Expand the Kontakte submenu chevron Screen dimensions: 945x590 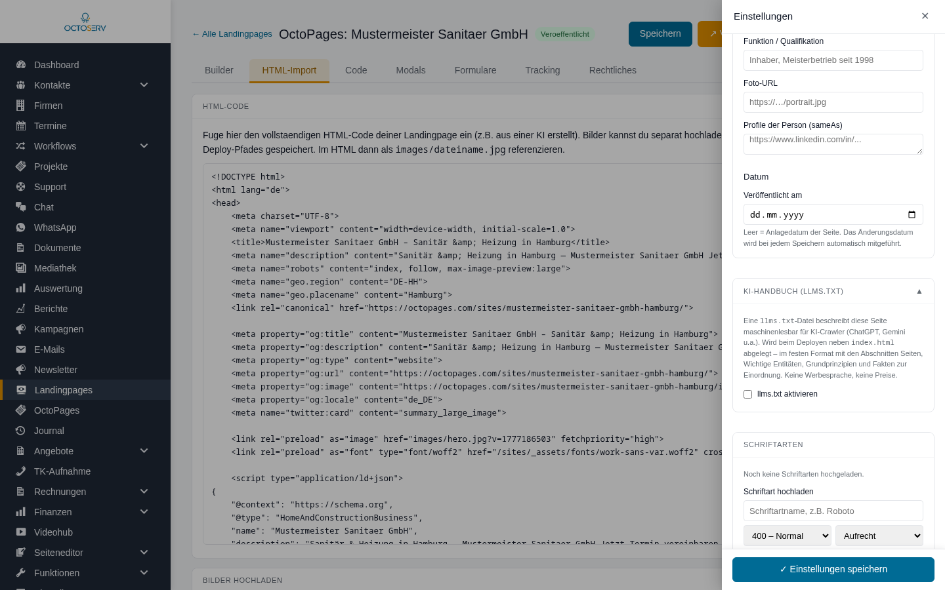coord(144,85)
